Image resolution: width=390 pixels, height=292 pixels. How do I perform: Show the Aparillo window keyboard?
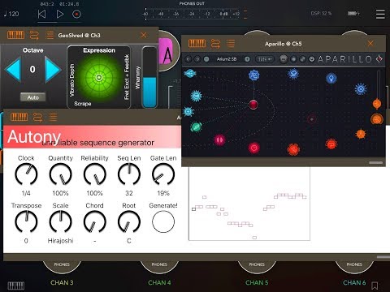197,43
